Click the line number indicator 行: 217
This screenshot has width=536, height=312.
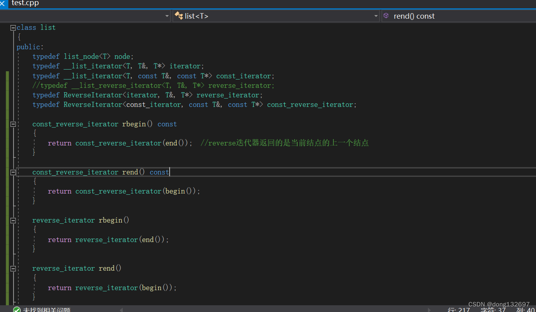point(459,310)
